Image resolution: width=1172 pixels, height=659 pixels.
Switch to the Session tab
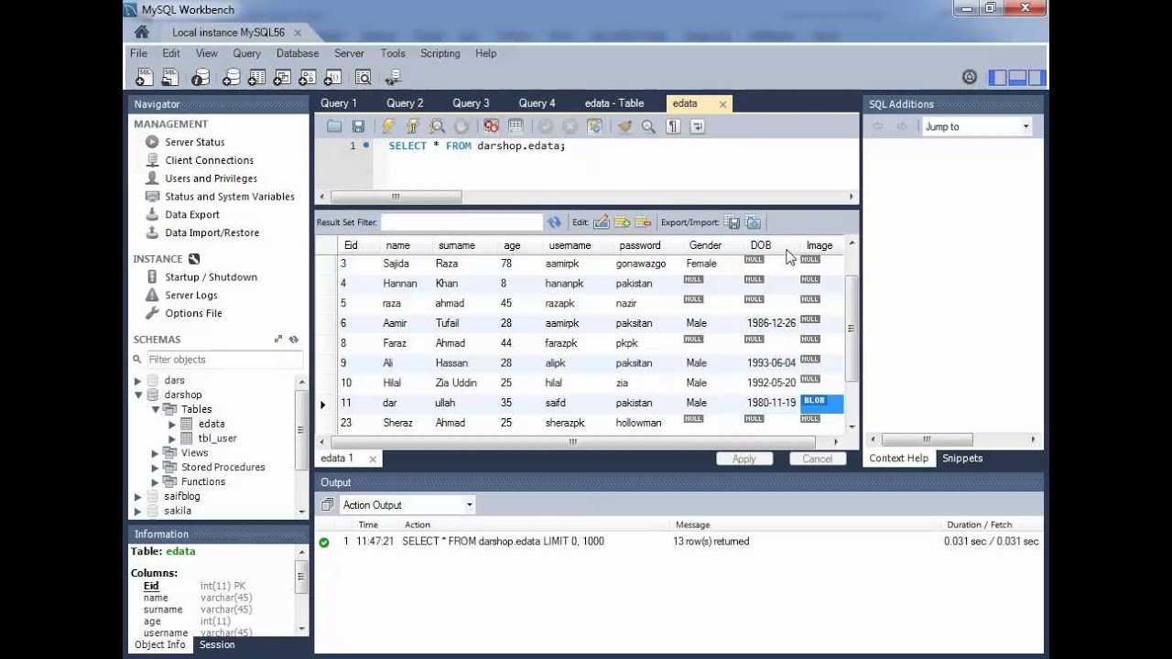(x=217, y=644)
